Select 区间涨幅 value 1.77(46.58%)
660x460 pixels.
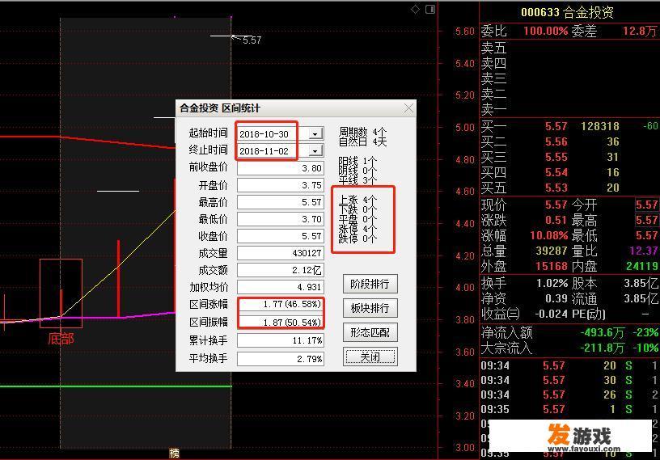point(281,304)
